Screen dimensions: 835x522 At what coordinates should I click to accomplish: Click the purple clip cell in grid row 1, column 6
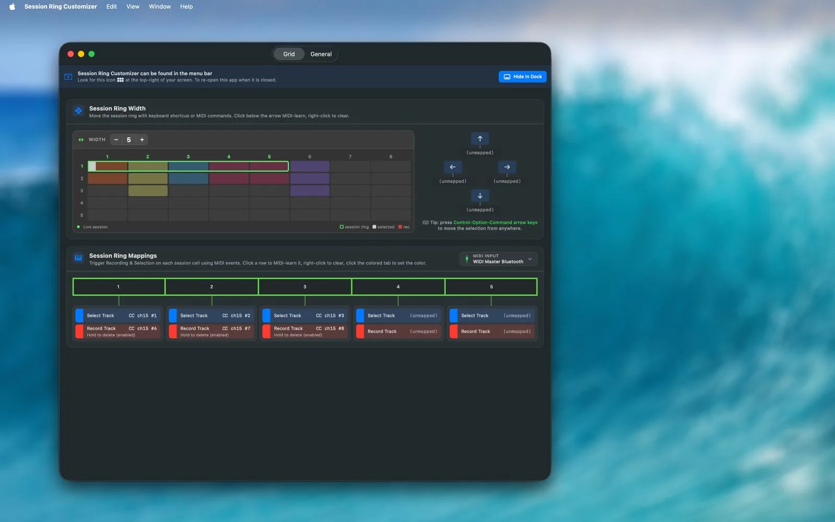[x=309, y=167]
